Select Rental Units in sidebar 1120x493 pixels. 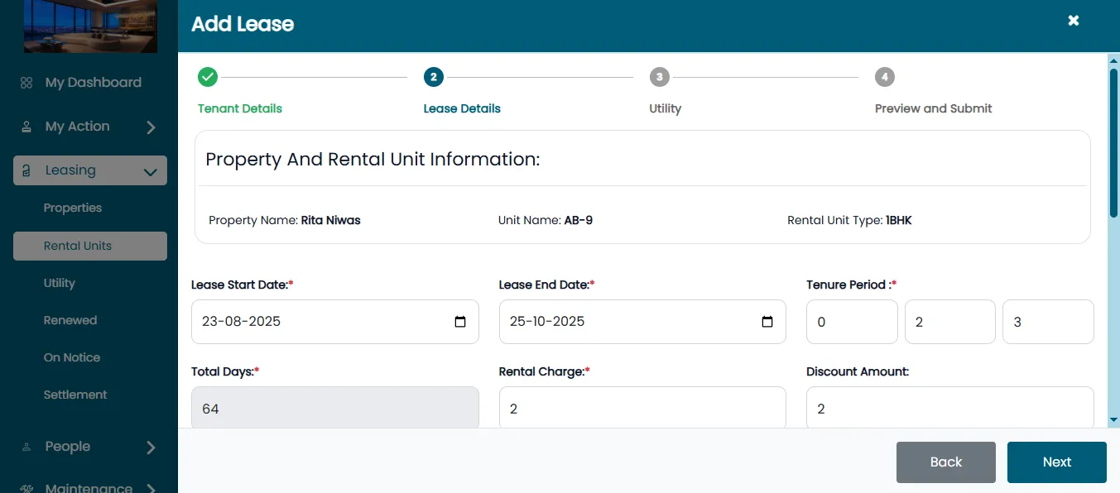(90, 246)
